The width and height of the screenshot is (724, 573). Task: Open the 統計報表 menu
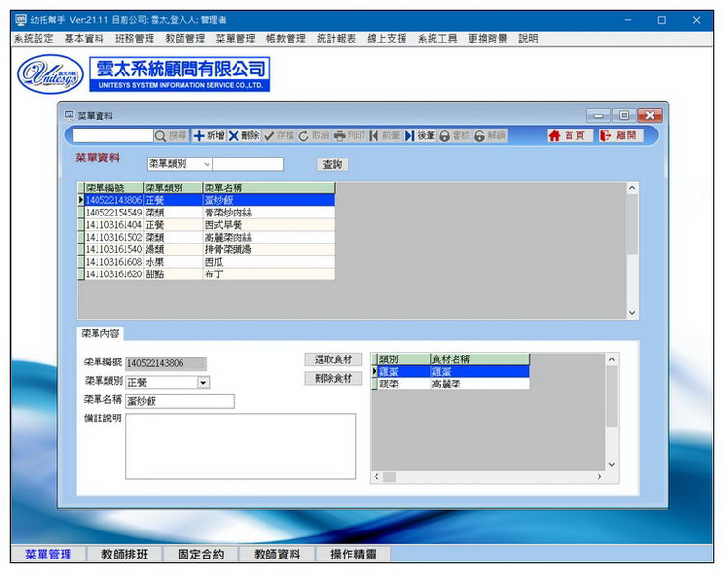click(336, 39)
